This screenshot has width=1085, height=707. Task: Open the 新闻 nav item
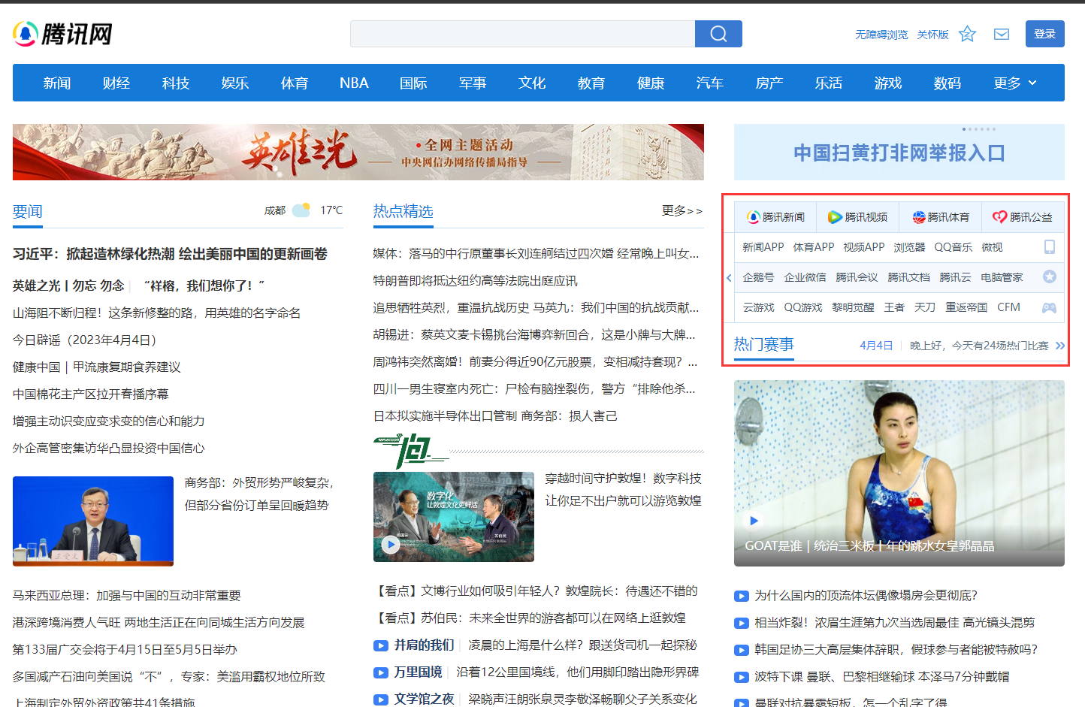57,83
